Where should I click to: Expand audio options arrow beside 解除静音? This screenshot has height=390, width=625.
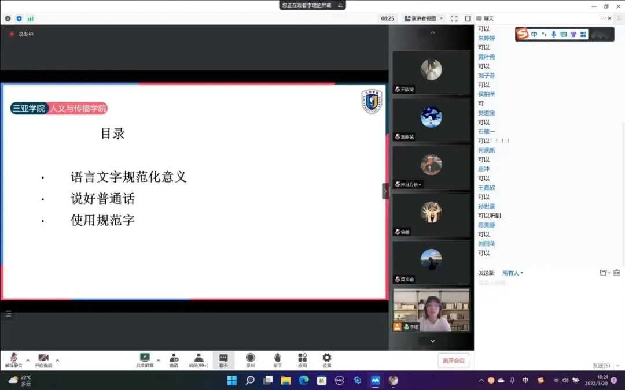point(28,360)
